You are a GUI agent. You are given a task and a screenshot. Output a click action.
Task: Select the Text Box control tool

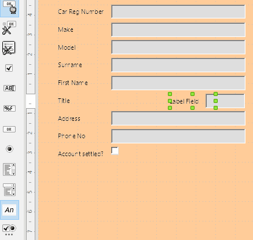[x=9, y=88]
